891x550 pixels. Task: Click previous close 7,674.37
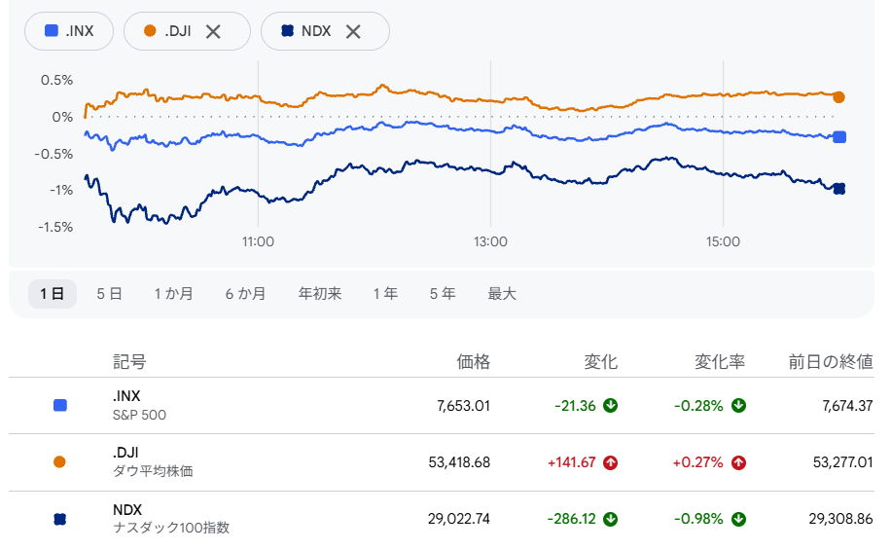point(847,406)
